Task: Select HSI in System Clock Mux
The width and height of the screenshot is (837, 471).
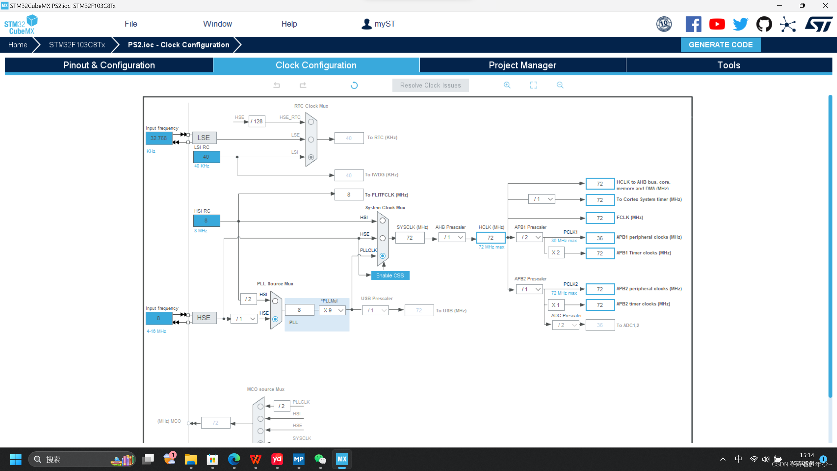Action: click(383, 221)
